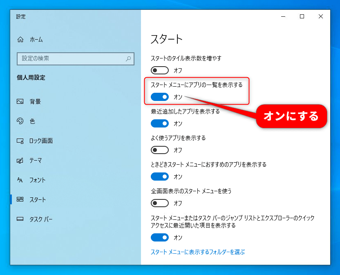
Task: Toggle スタート メニューにアプリの一覧を表示する switch
Action: 160,97
